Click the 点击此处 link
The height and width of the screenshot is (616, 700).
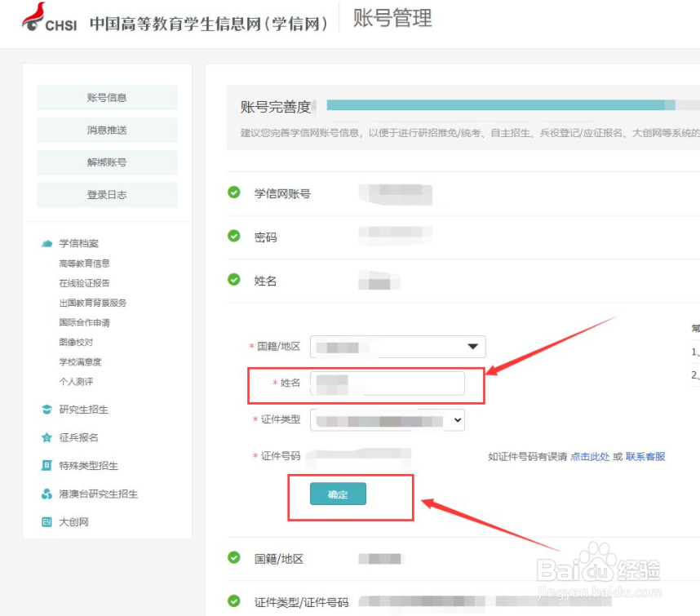(590, 457)
